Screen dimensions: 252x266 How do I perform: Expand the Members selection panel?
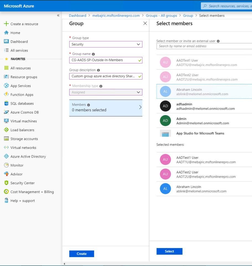click(x=106, y=107)
